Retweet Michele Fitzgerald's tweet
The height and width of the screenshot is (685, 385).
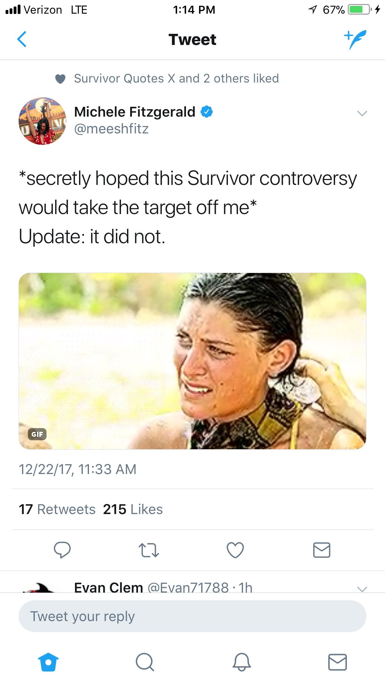coord(148,550)
